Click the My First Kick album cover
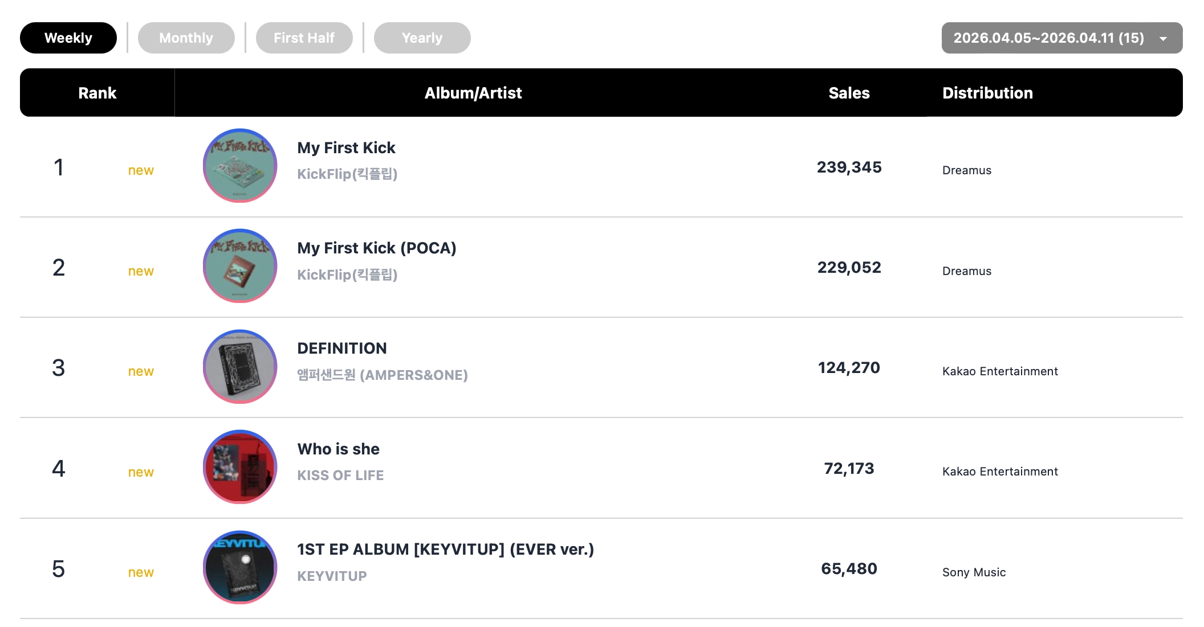The image size is (1204, 627). 240,166
